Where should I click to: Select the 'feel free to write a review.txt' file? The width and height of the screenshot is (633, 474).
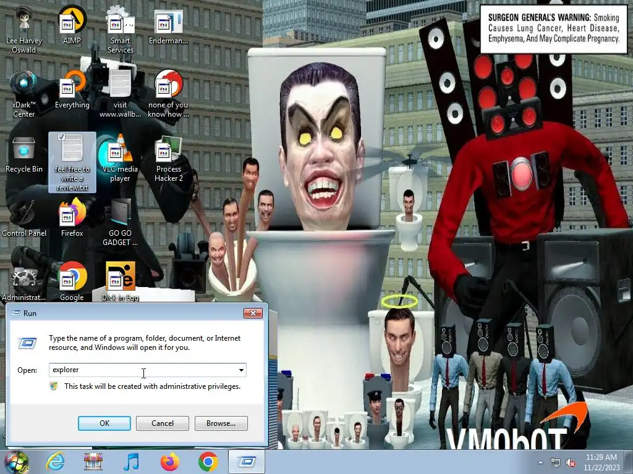(72, 162)
